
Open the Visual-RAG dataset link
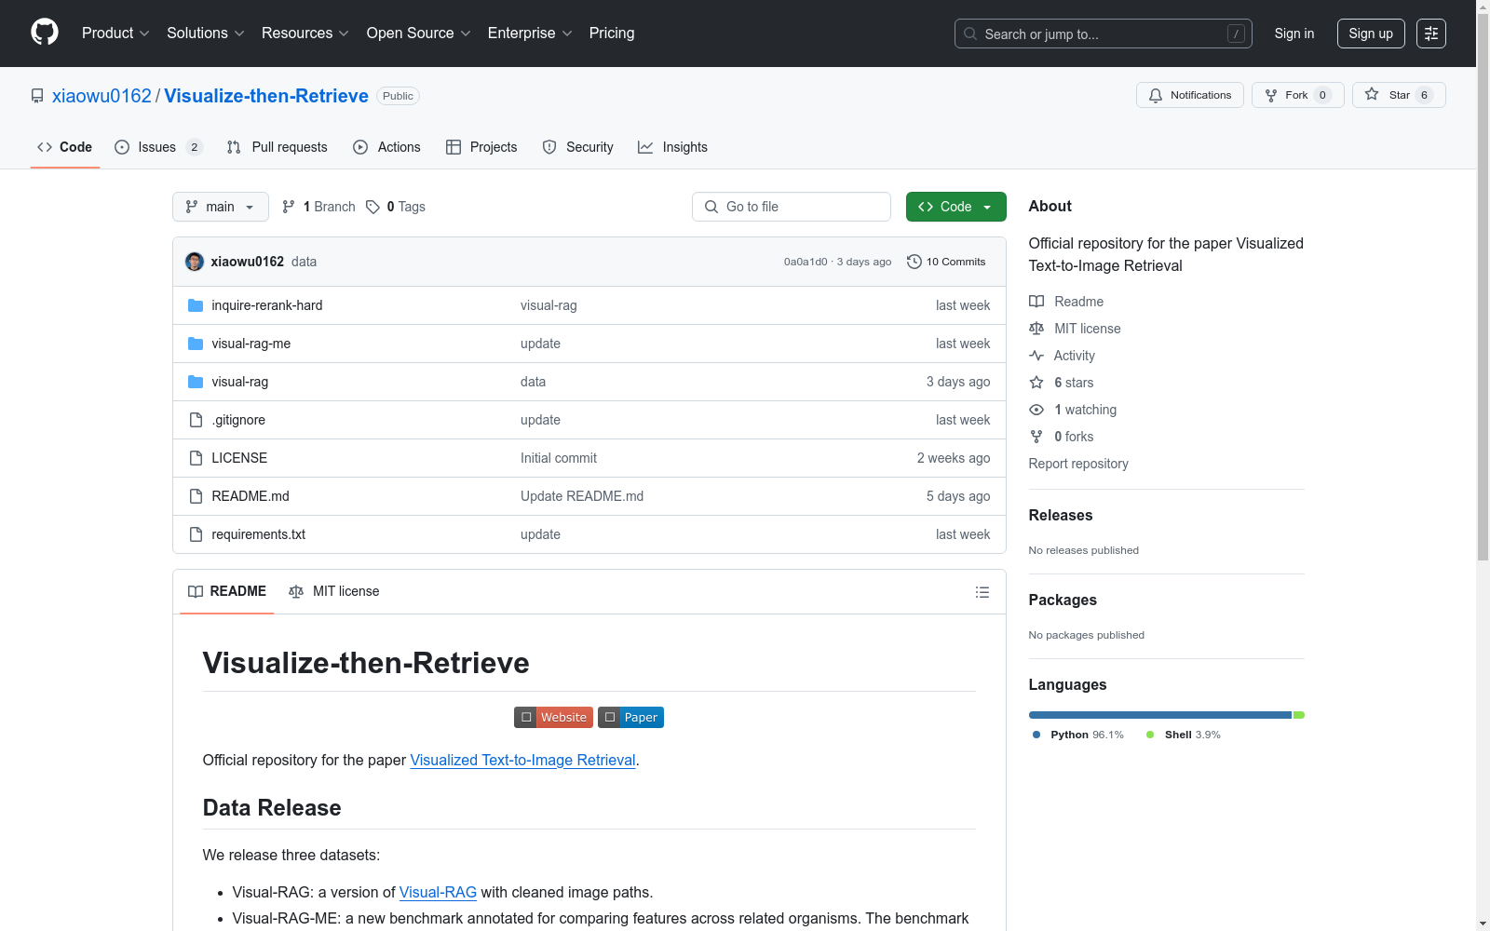[438, 892]
